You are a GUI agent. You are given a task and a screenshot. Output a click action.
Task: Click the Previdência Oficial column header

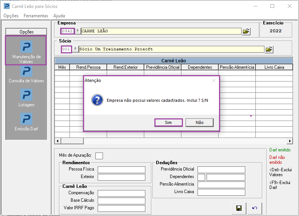click(x=163, y=67)
